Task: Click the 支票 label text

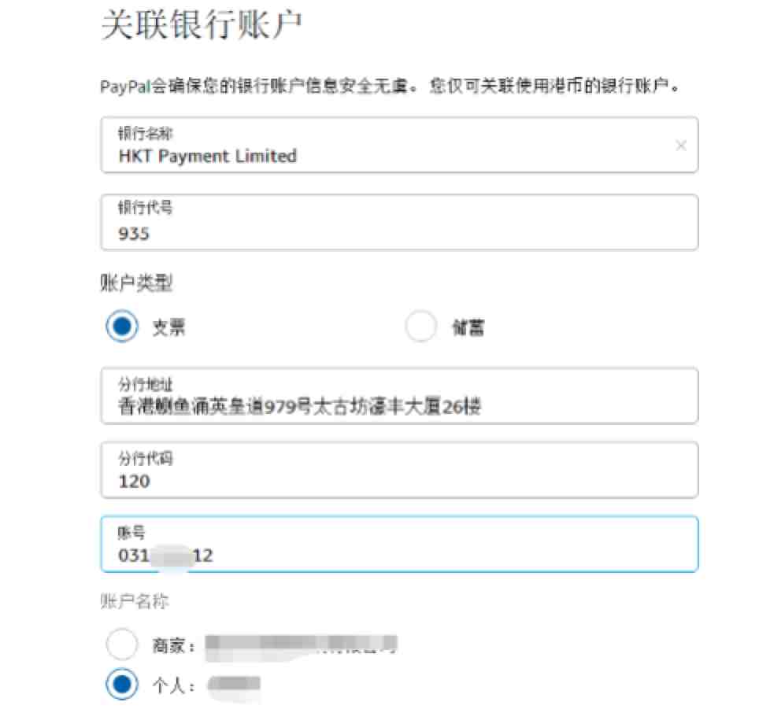Action: [168, 327]
